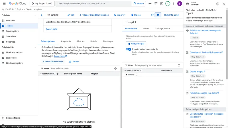Refresh the topic page
The height and width of the screenshot is (128, 228).
pyautogui.click(x=152, y=15)
